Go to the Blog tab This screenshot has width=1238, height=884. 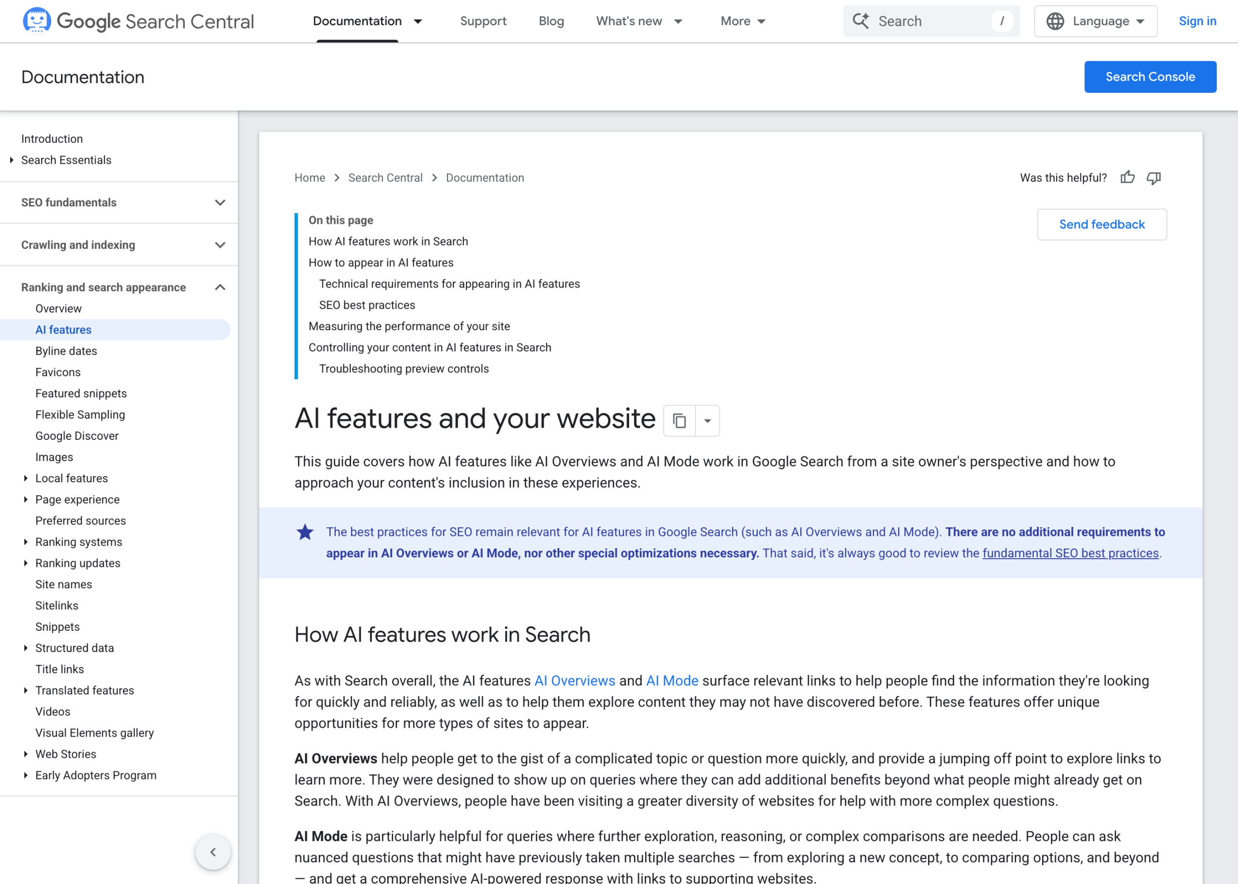(551, 21)
